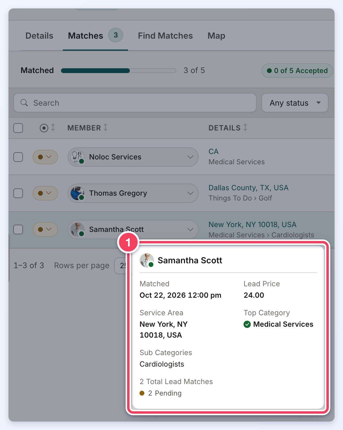The height and width of the screenshot is (430, 343).
Task: Sort by MEMBER column
Action: point(87,128)
